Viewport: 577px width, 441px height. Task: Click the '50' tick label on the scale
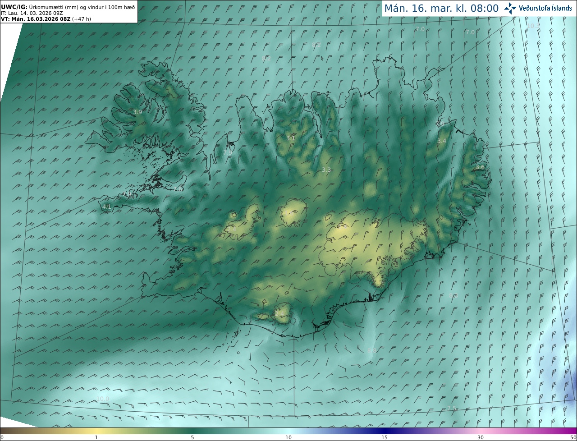(x=573, y=437)
